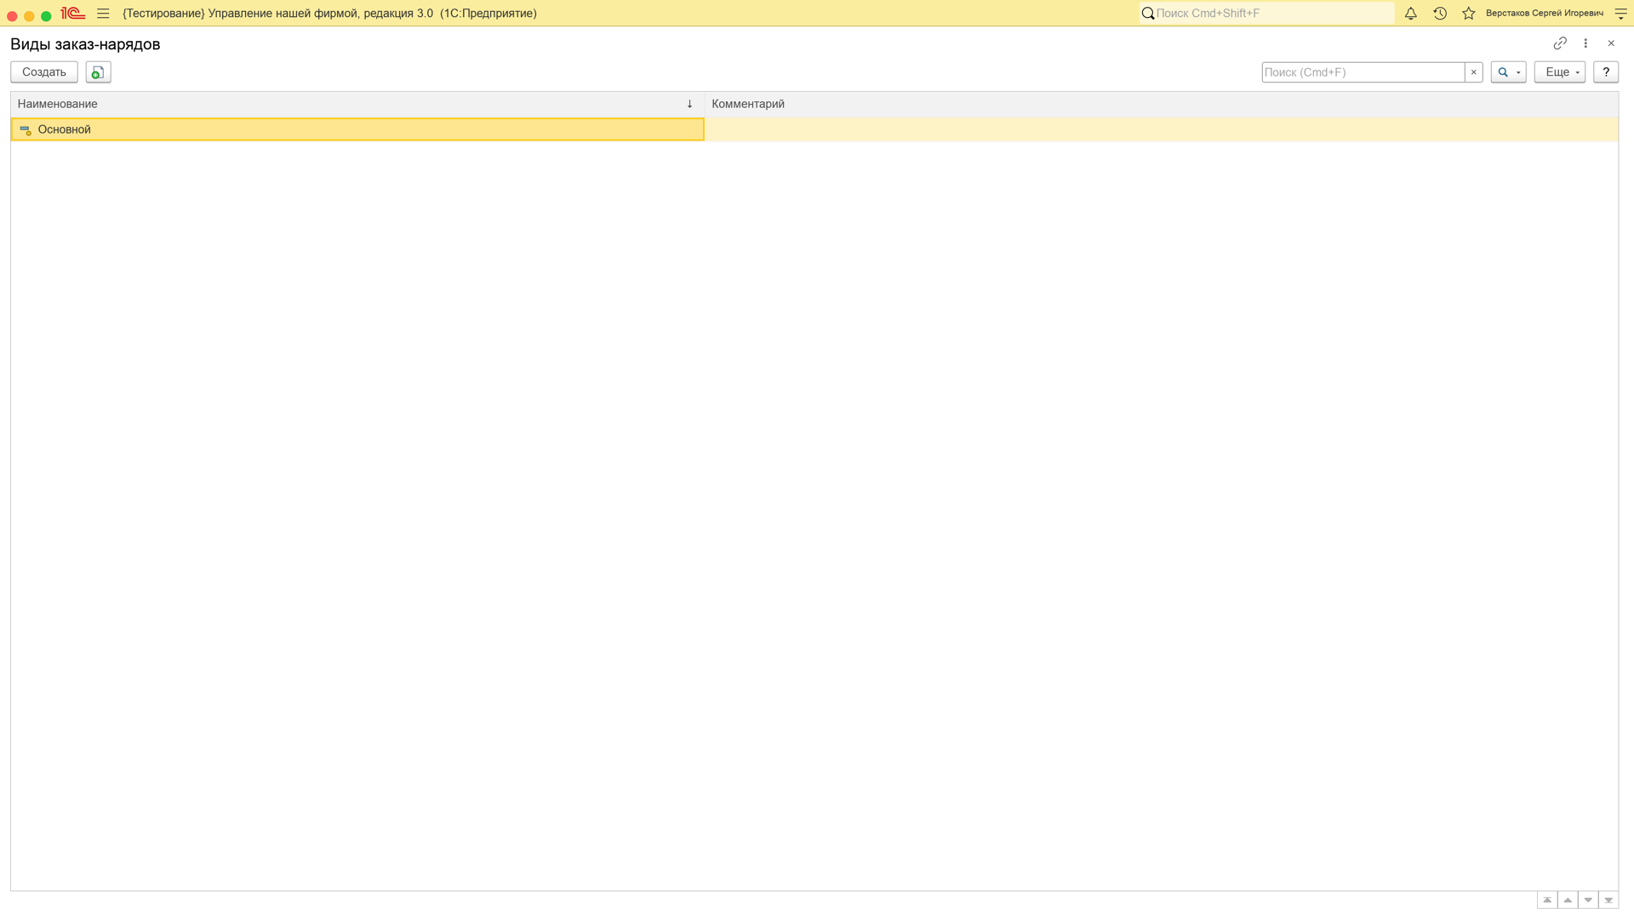Click the 1C logo icon
The image size is (1634, 919).
point(73,14)
